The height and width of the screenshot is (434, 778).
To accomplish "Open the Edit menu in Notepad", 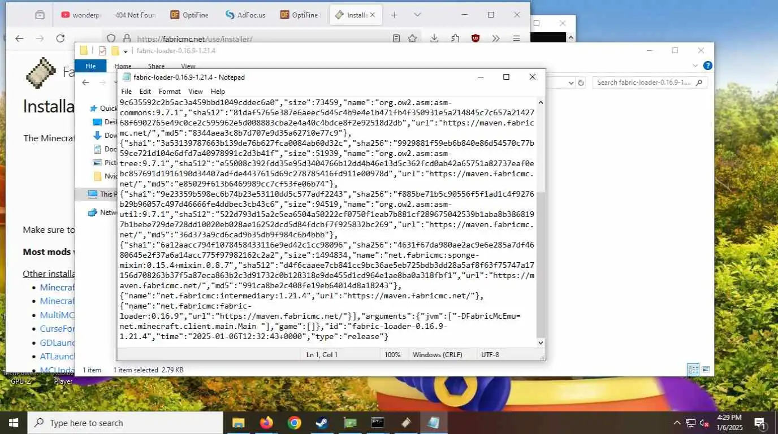I will click(145, 91).
